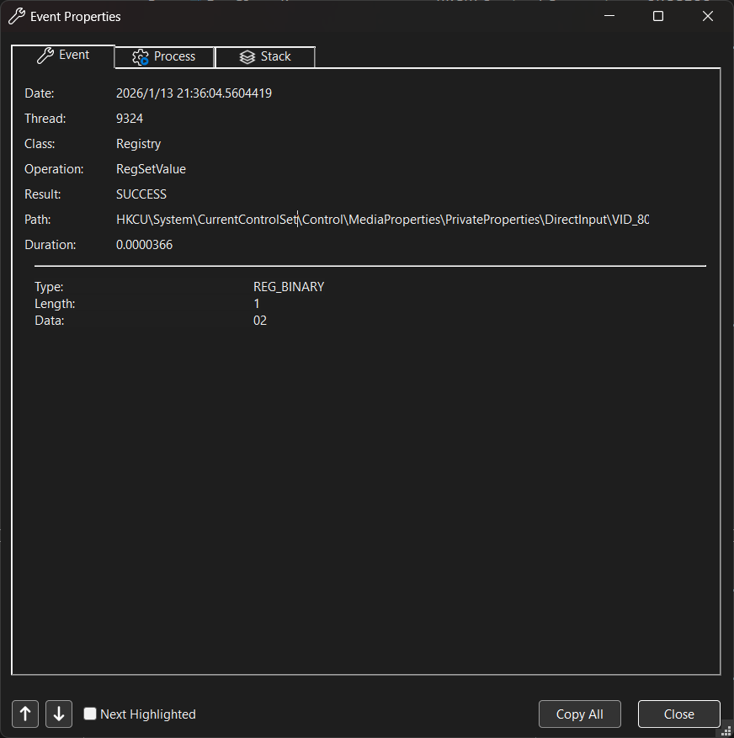Screen dimensions: 734x738
Task: Go to previous event with up arrow
Action: 25,714
